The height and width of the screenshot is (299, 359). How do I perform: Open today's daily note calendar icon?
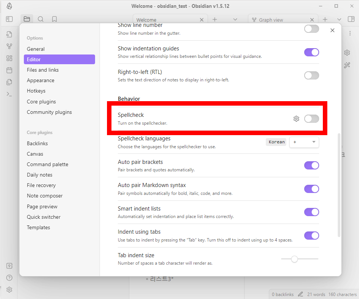[9, 70]
